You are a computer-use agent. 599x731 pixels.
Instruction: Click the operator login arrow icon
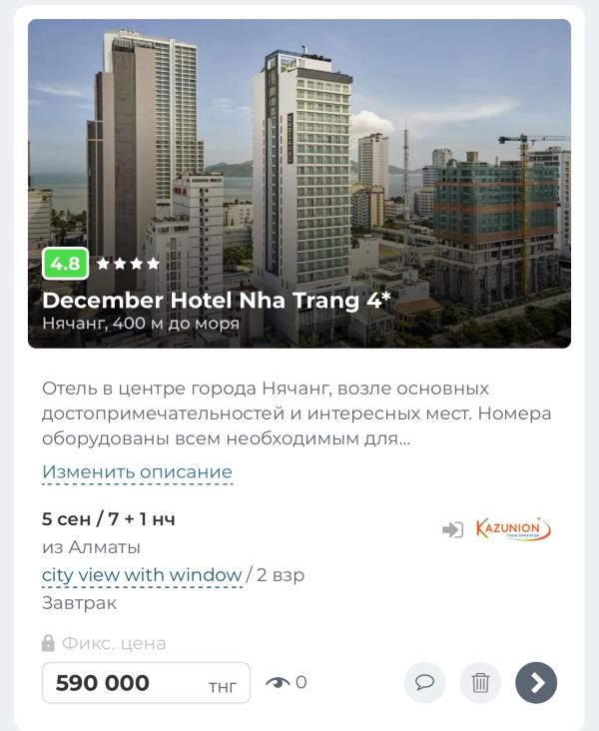(x=452, y=529)
